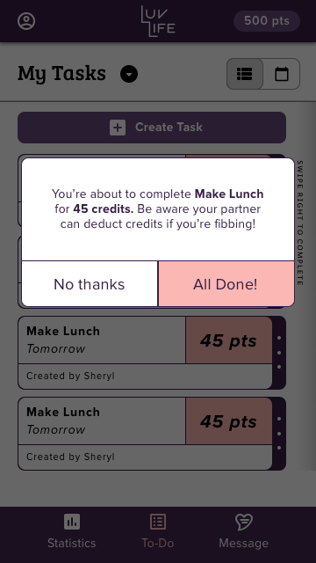Click the LuvLife logo

pyautogui.click(x=158, y=21)
